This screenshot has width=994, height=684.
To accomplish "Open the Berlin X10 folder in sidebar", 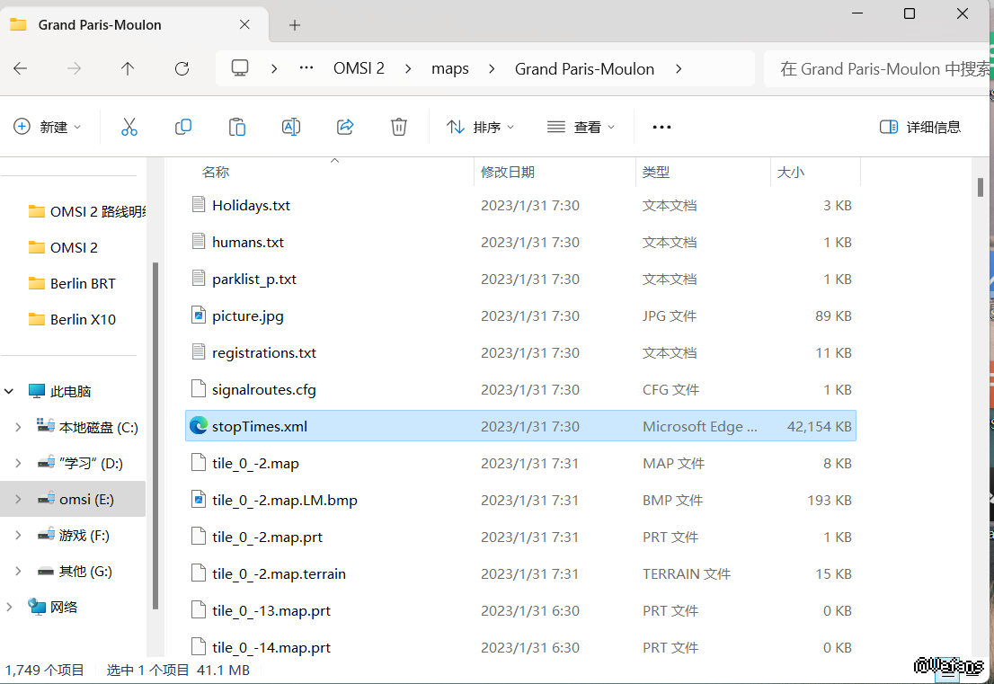I will 83,319.
